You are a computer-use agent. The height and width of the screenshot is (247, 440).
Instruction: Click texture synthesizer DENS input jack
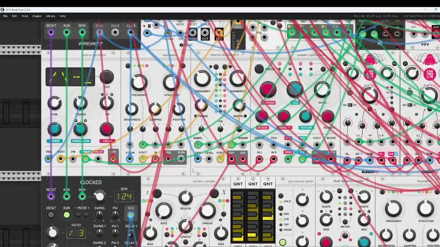click(x=288, y=159)
